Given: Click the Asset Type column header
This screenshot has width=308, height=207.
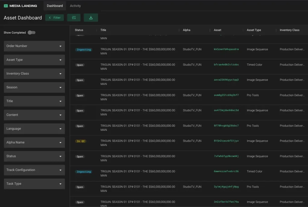Looking at the screenshot, I should pyautogui.click(x=254, y=30).
